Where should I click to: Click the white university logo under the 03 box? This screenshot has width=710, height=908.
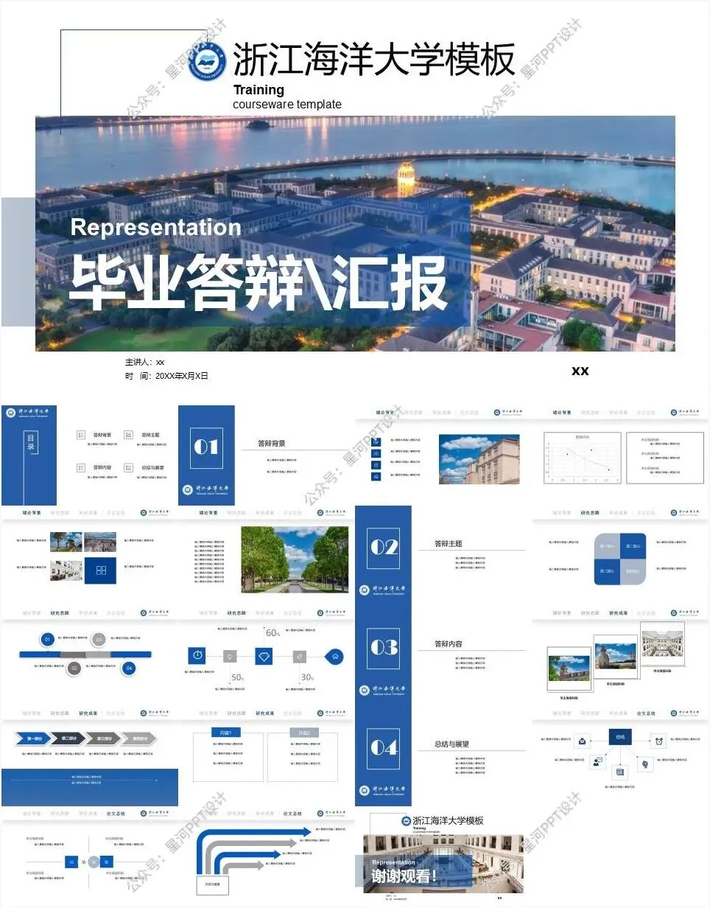[x=383, y=690]
